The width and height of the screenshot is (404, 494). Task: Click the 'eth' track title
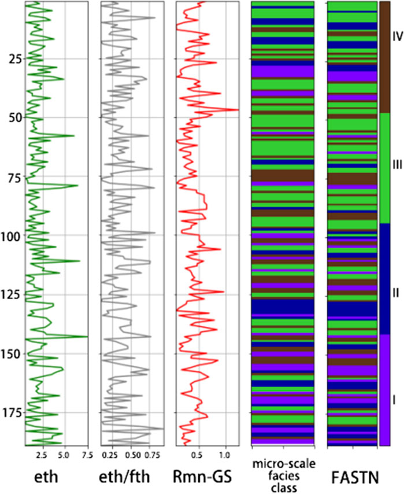(x=46, y=477)
